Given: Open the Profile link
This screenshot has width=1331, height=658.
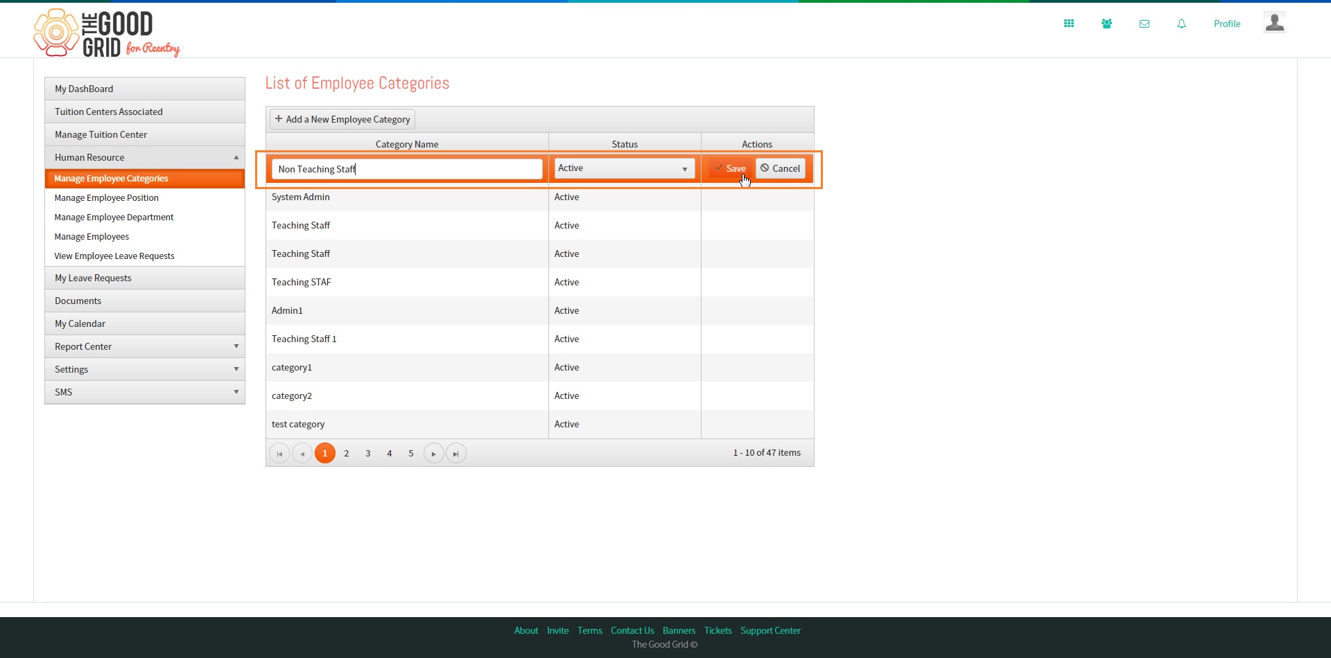Looking at the screenshot, I should pos(1227,24).
